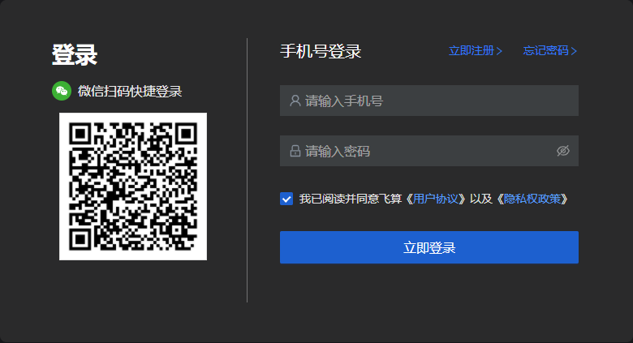Open the 忘记密码 password recovery link
This screenshot has width=633, height=343.
pos(546,50)
